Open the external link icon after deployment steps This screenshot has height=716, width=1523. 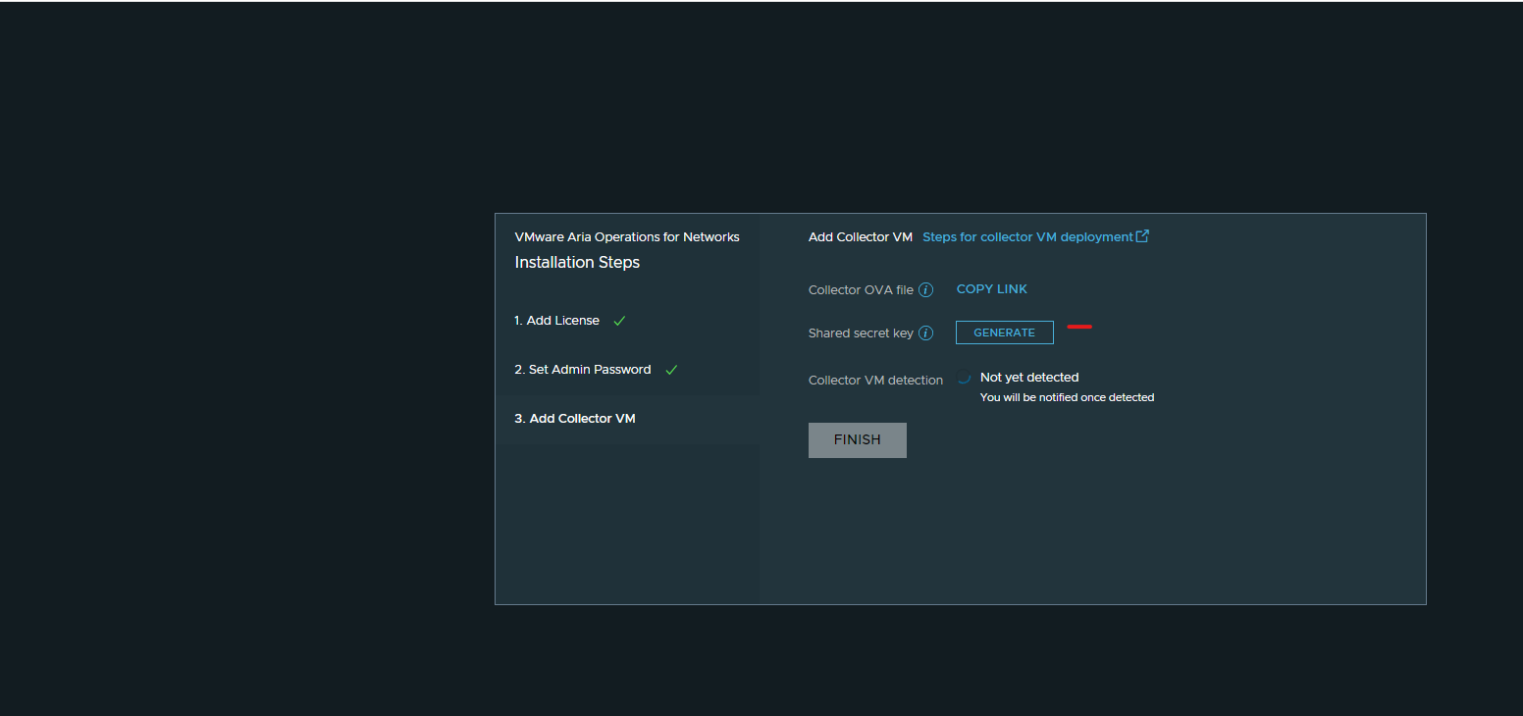tap(1142, 236)
